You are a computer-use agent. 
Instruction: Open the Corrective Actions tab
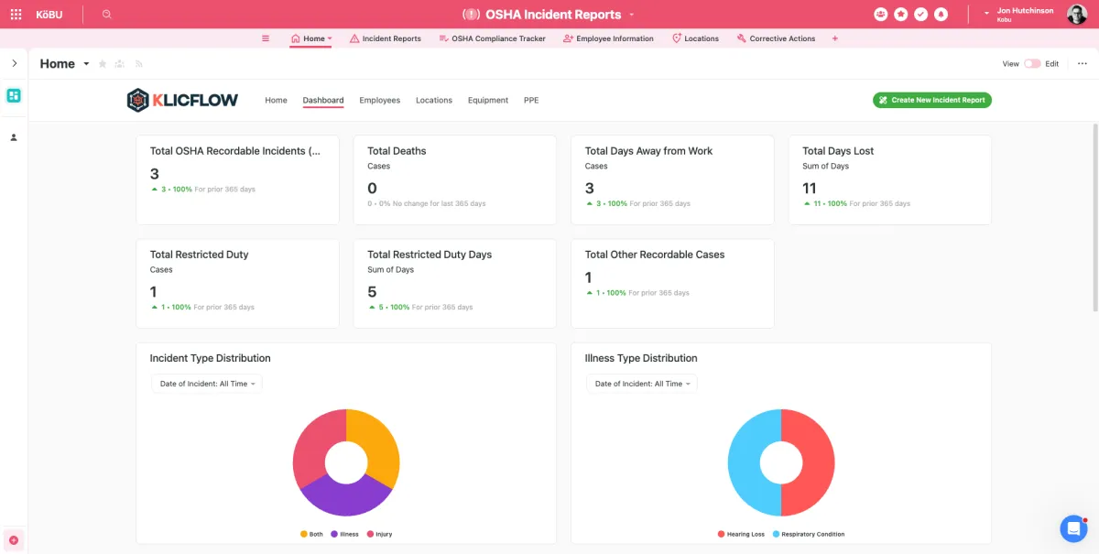[x=776, y=38]
